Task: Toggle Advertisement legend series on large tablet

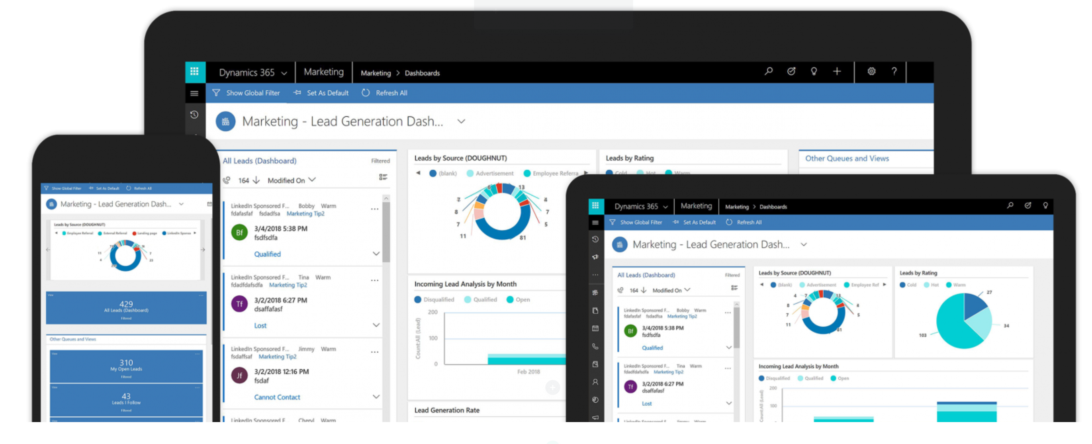Action: pyautogui.click(x=490, y=174)
